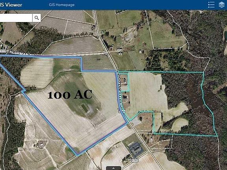Click the 1707 route shield marker
The image size is (227, 170).
point(135,160)
